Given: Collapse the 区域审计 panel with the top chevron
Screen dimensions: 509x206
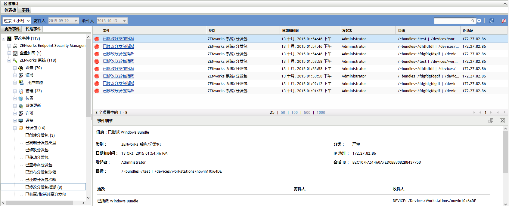Looking at the screenshot, I should click(505, 4).
